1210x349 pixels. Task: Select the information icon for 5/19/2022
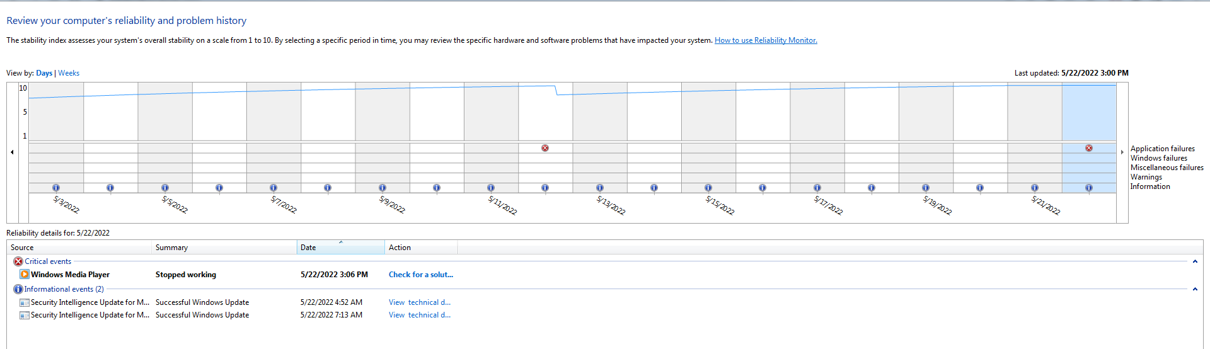[x=926, y=188]
